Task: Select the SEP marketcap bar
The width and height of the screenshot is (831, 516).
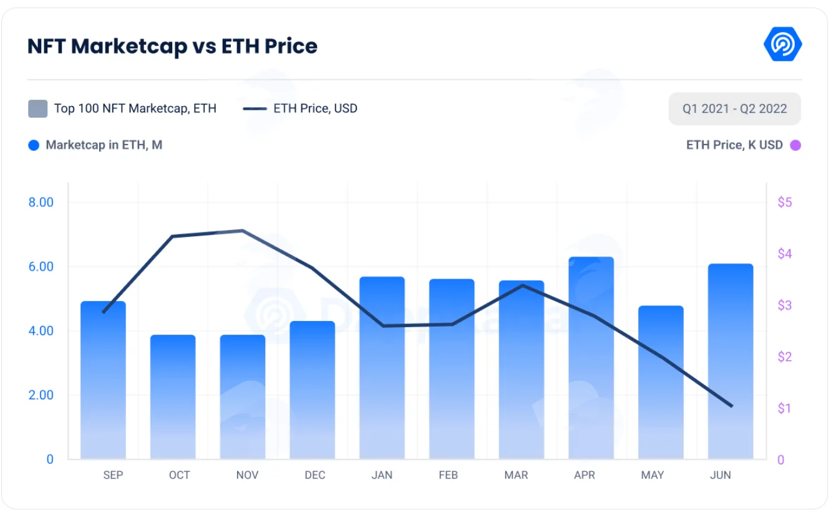Action: (104, 380)
